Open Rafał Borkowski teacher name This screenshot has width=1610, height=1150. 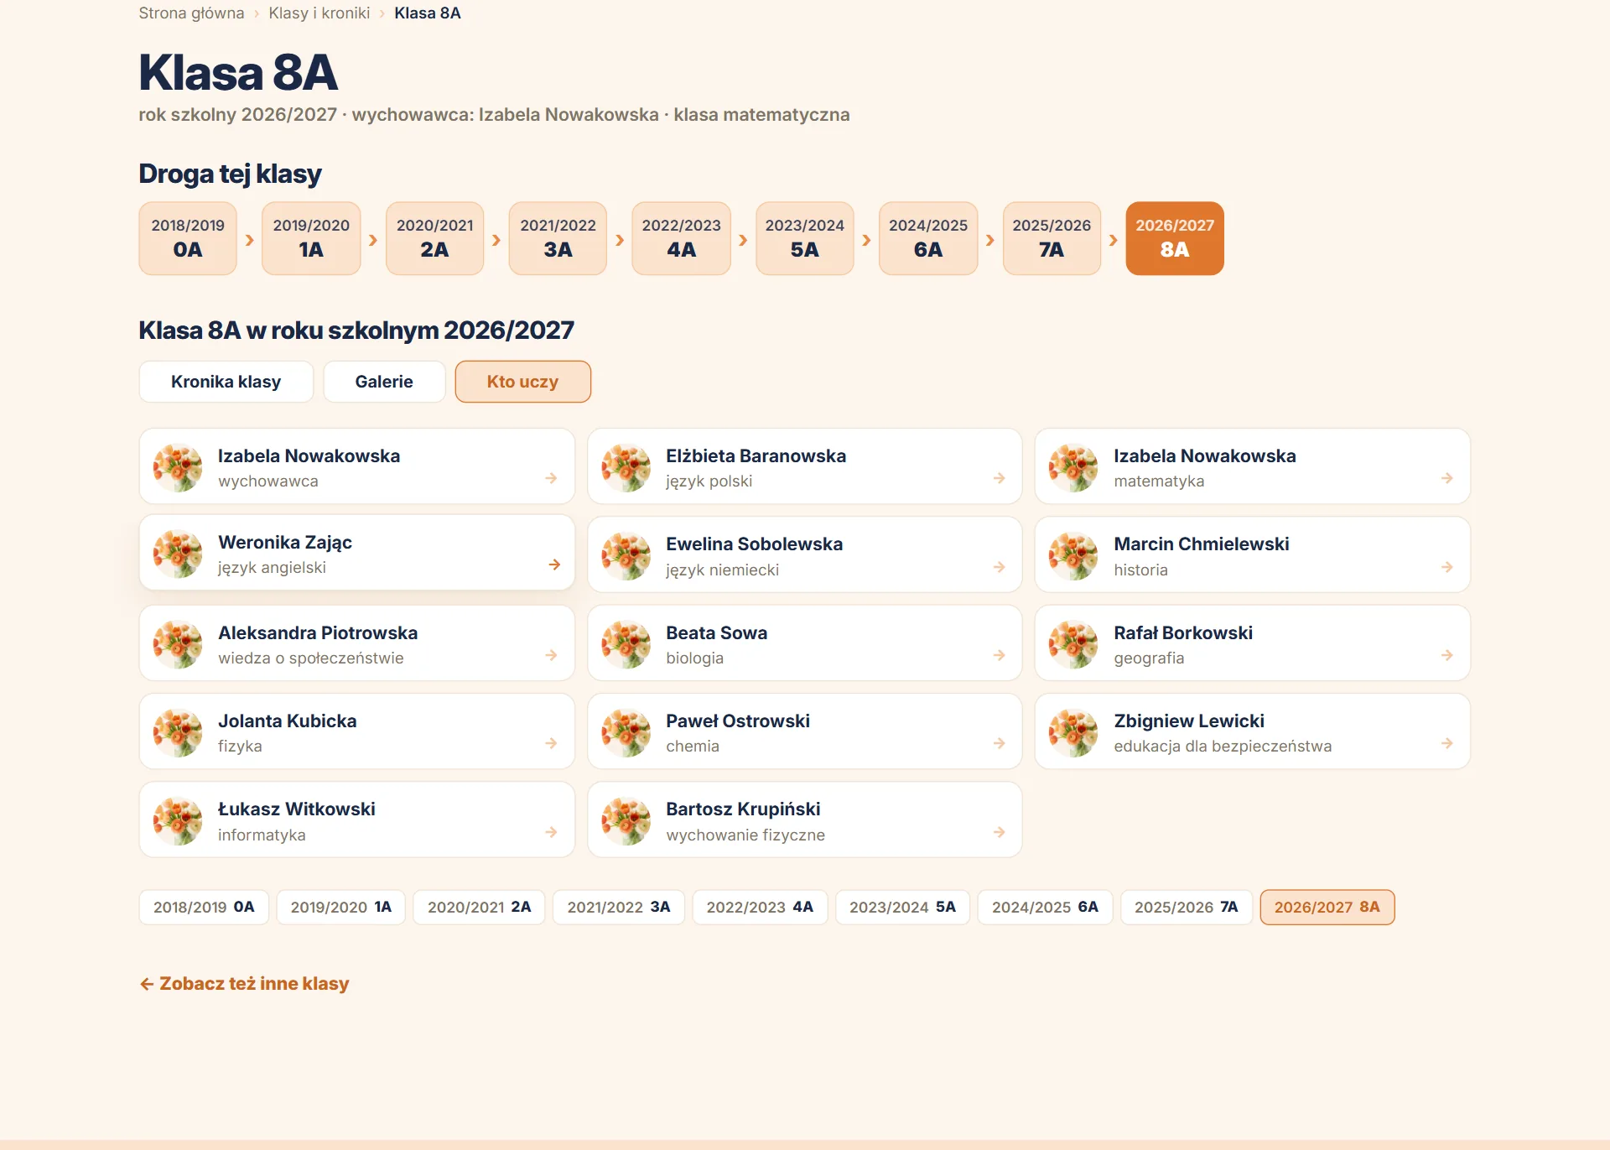(x=1183, y=632)
